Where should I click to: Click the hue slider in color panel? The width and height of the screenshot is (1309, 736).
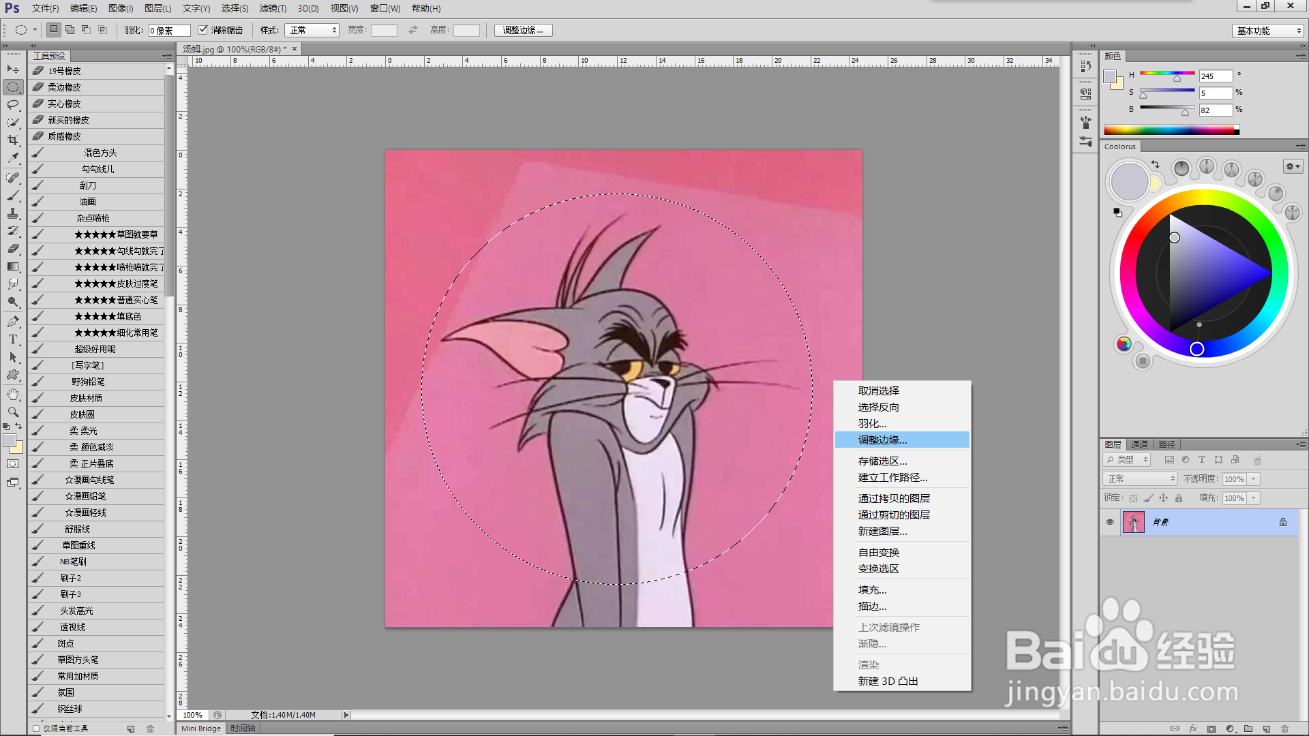point(1167,74)
